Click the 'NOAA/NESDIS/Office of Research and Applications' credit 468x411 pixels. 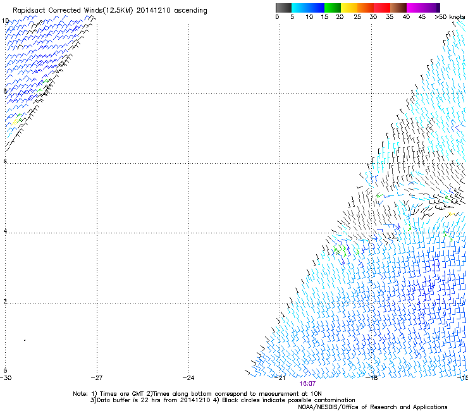click(x=373, y=407)
